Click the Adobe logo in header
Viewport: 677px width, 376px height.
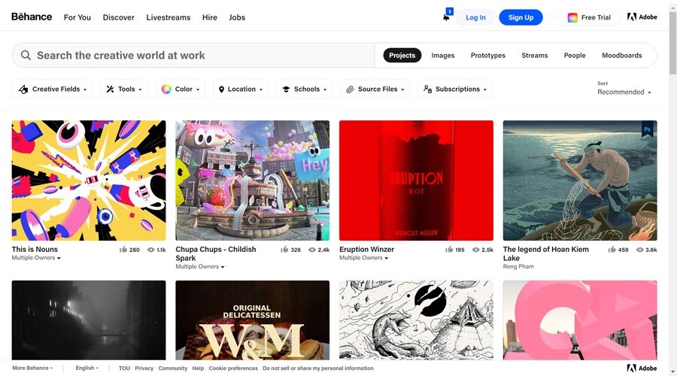[x=642, y=17]
